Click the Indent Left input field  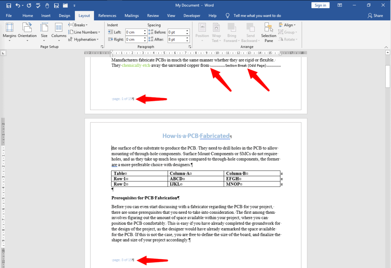pos(134,32)
